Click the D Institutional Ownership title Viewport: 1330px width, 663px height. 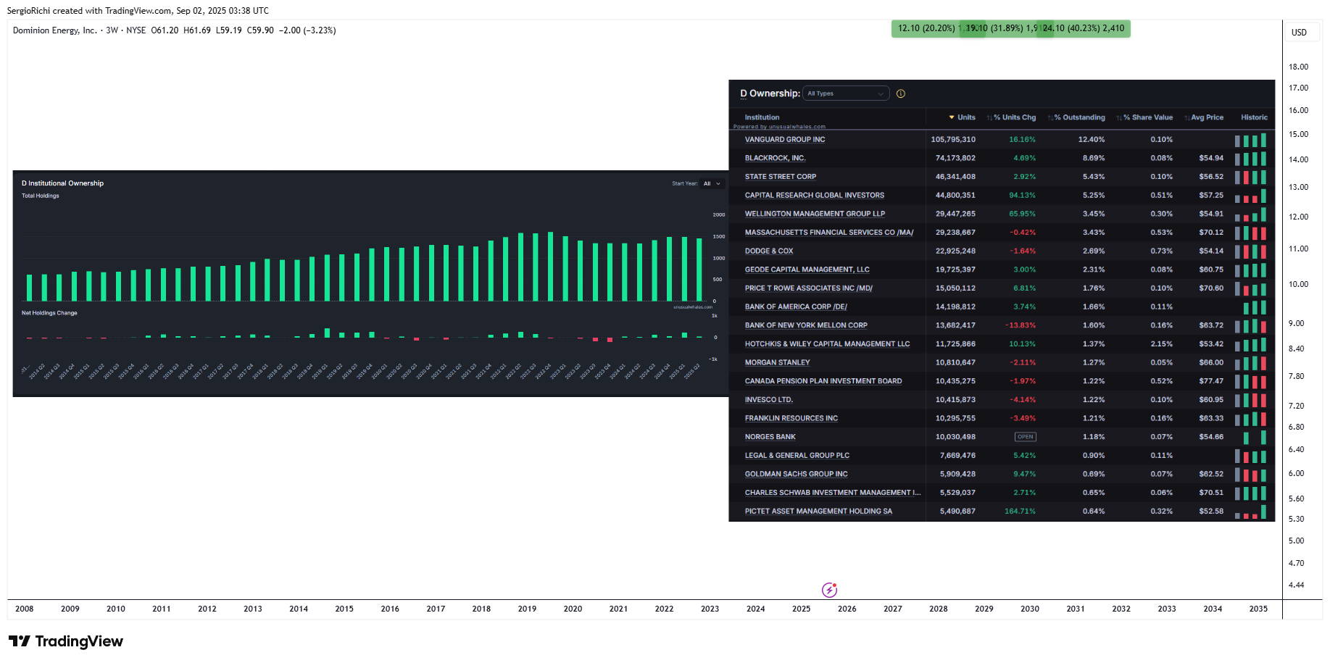point(62,183)
